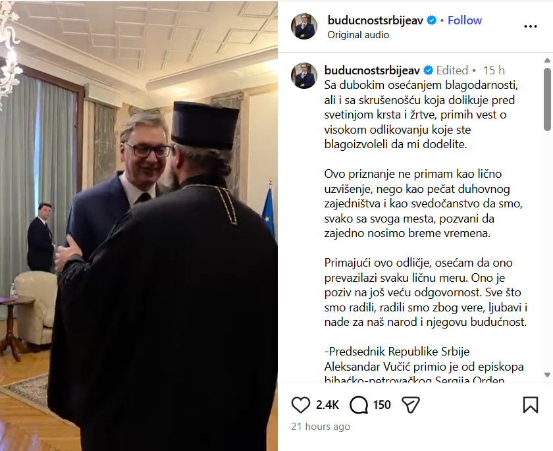Open caption profile picture avatar
The height and width of the screenshot is (451, 553).
click(x=303, y=76)
